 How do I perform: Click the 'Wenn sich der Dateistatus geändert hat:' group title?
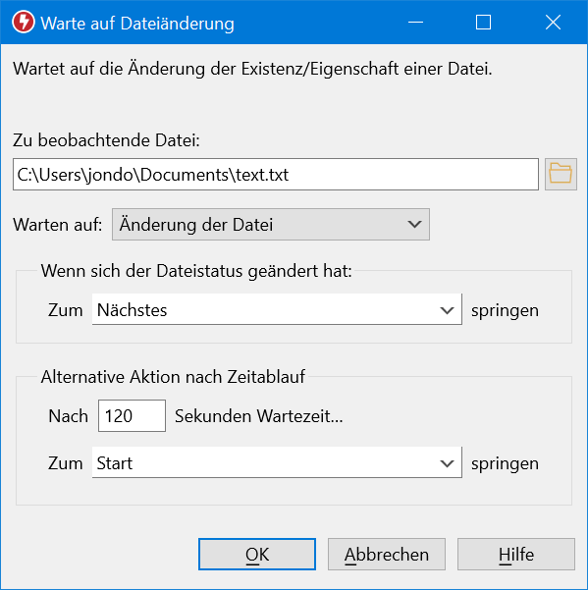coord(196,271)
